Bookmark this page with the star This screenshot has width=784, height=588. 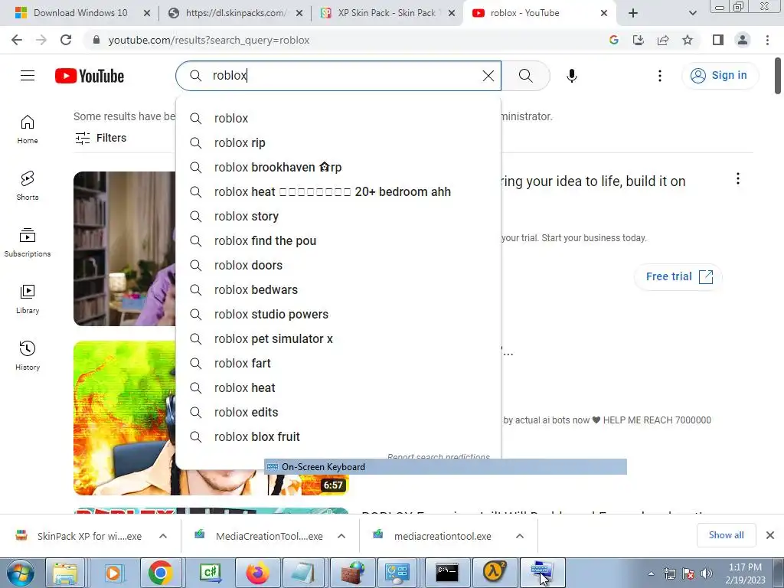click(688, 40)
